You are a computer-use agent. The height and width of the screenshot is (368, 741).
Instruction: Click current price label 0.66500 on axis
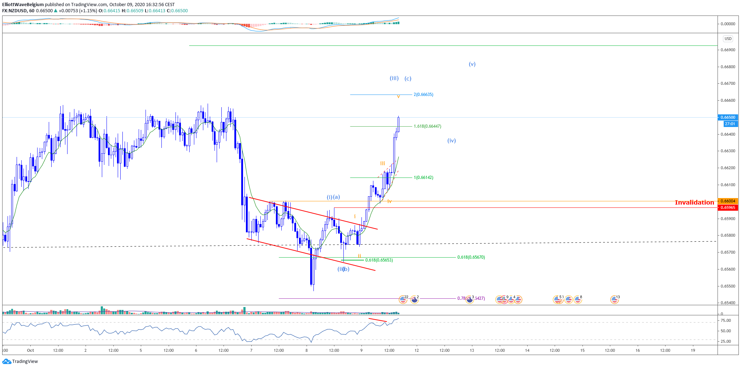point(727,117)
